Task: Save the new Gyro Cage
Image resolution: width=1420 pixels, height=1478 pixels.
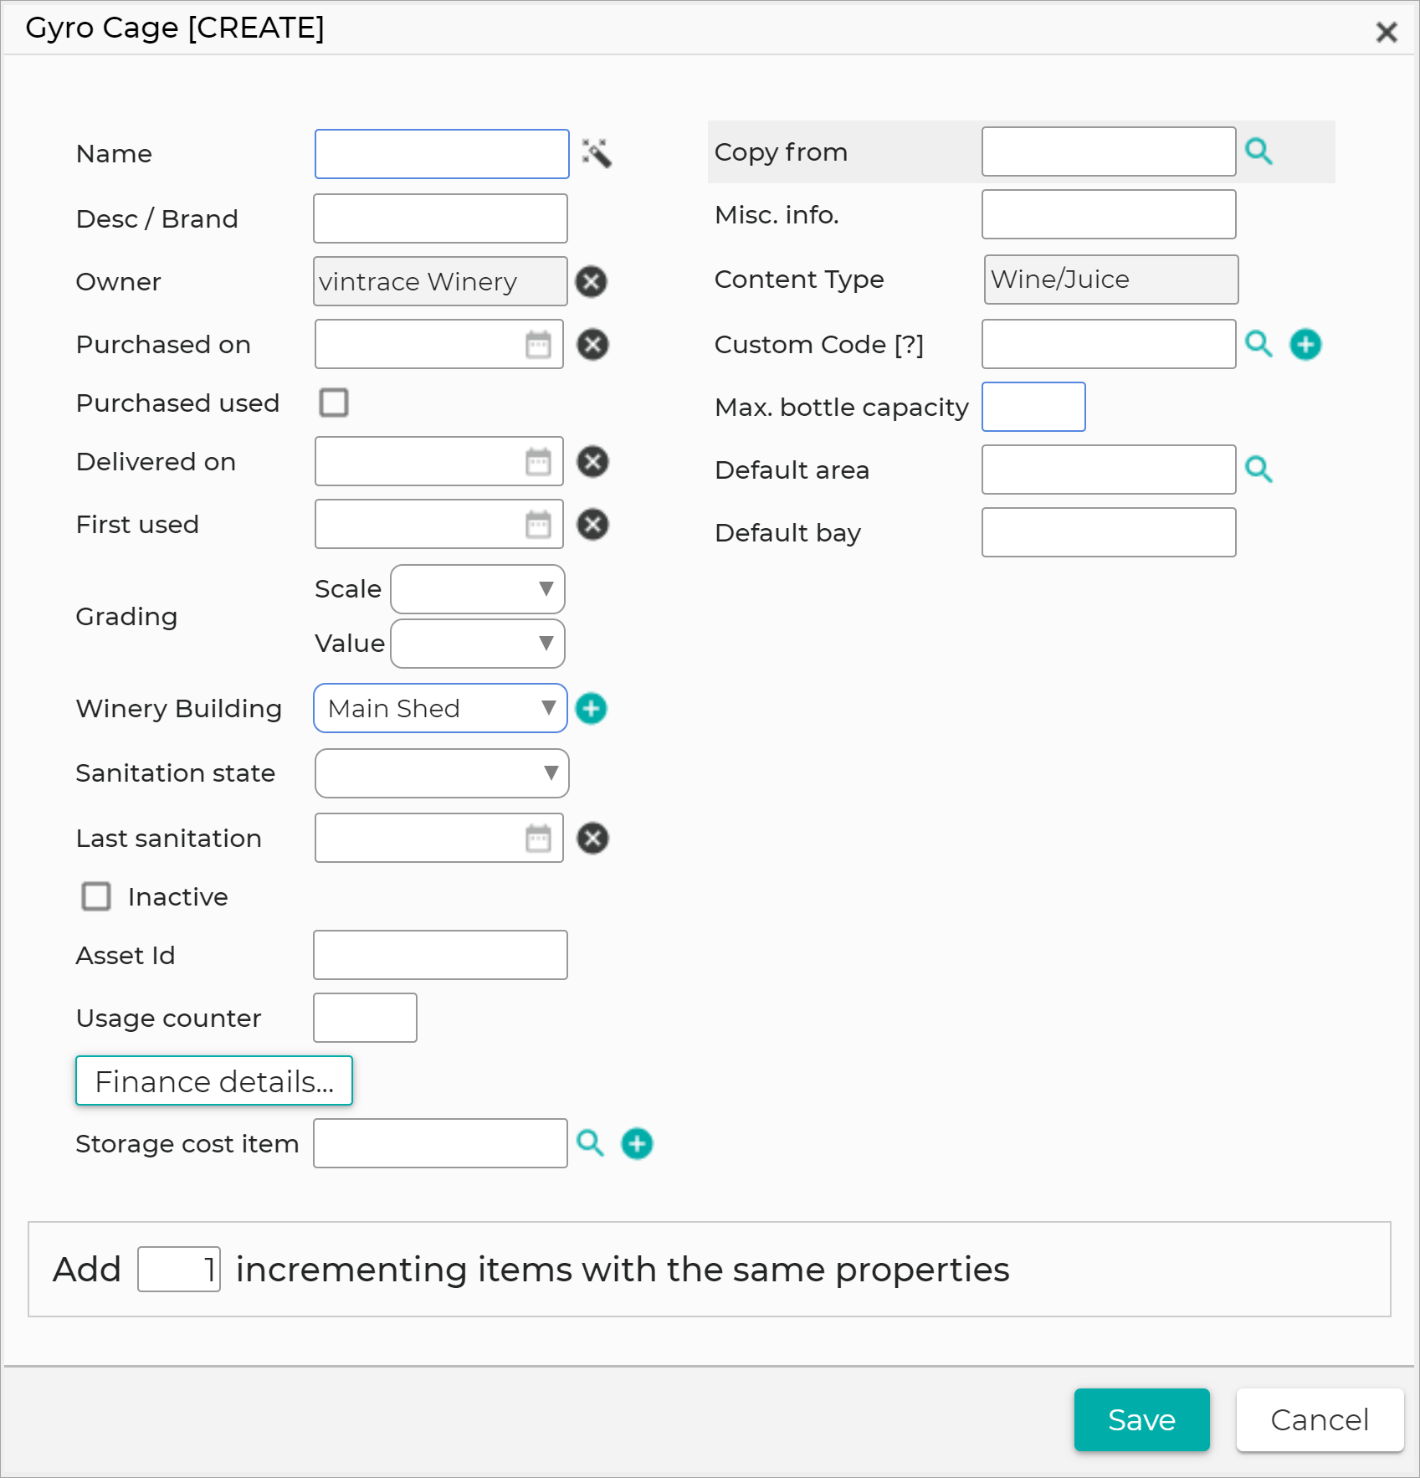Action: pos(1141,1419)
